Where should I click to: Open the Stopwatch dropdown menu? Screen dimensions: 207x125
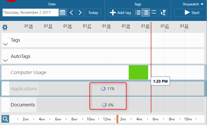click(193, 4)
